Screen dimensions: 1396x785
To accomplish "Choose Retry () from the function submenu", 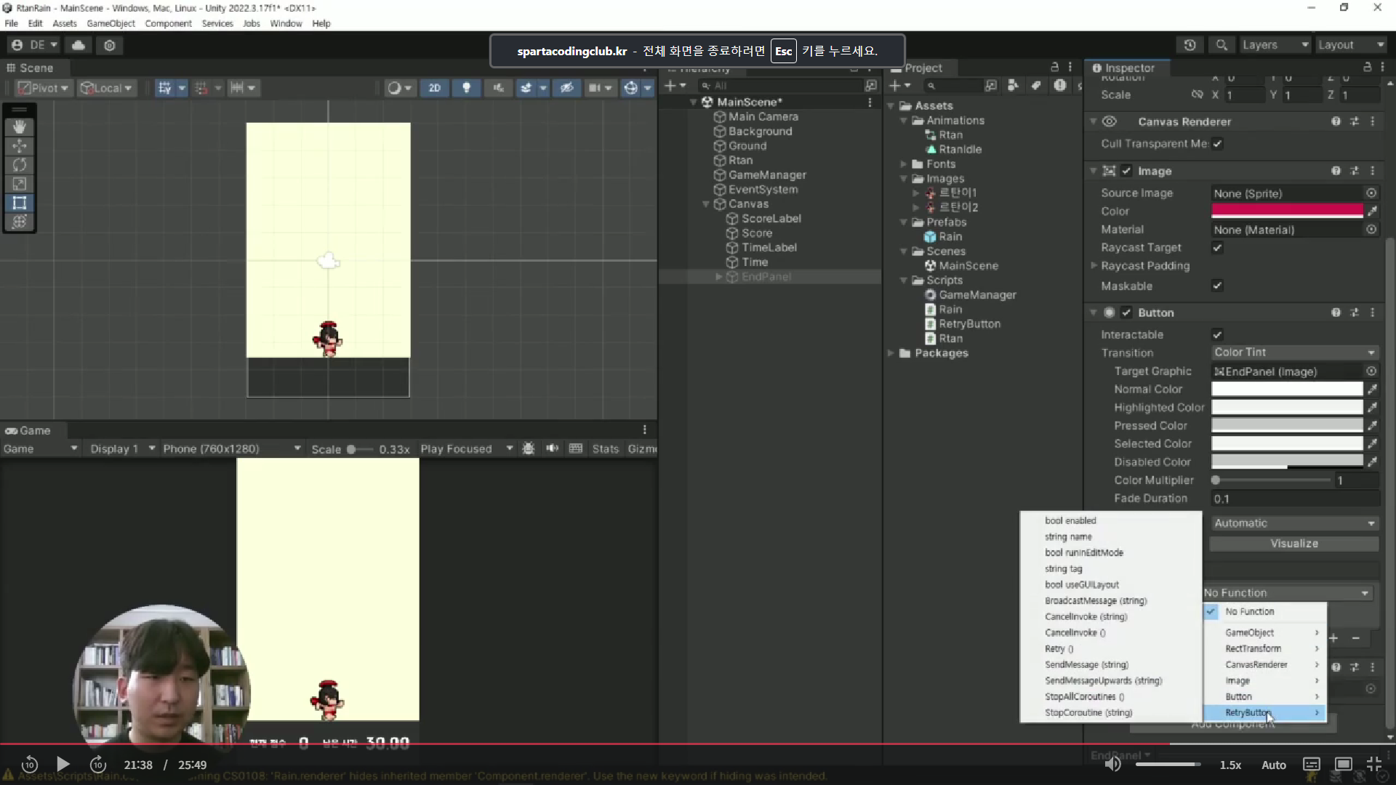I will click(1110, 648).
